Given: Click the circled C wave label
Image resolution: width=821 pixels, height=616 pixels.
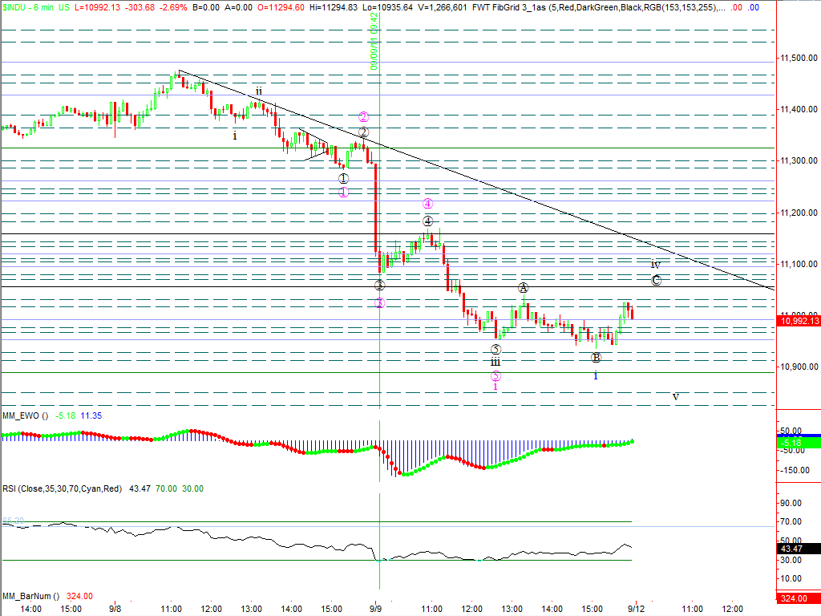Looking at the screenshot, I should pyautogui.click(x=656, y=280).
